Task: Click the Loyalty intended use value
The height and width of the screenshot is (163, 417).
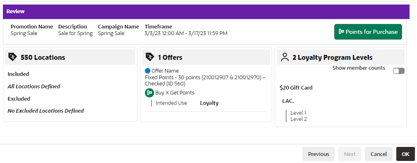Action: point(209,103)
